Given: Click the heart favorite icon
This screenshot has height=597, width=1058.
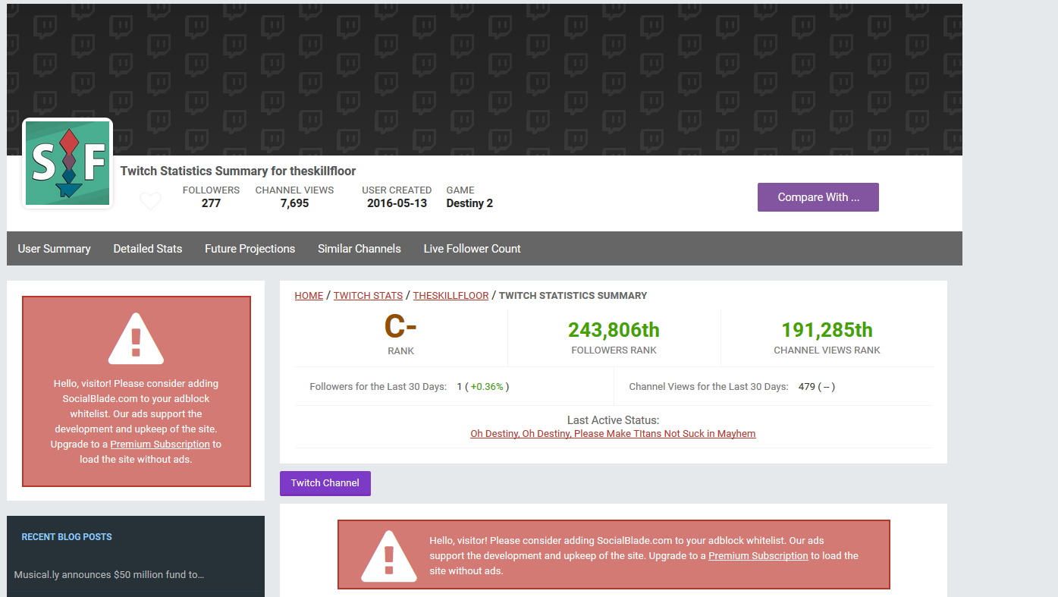Looking at the screenshot, I should click(x=150, y=201).
